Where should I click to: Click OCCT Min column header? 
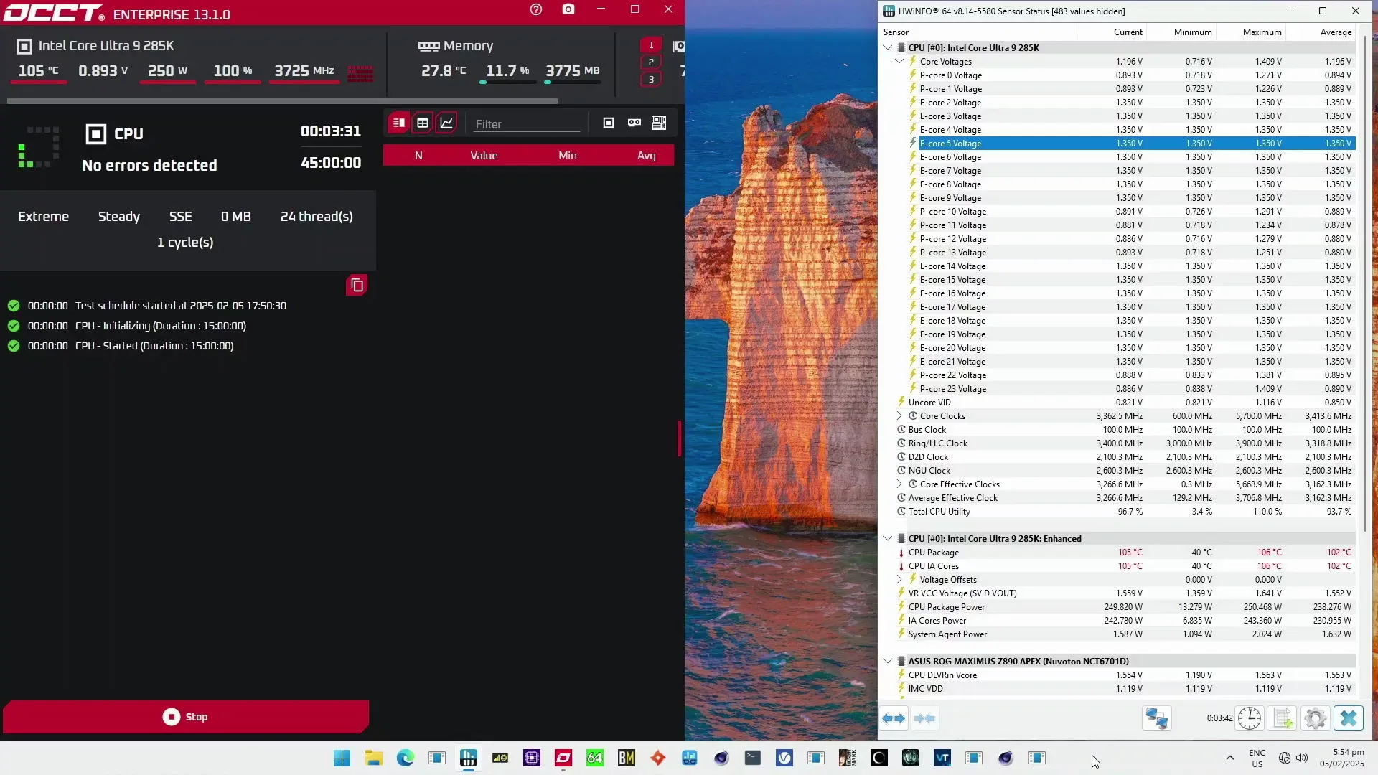coord(568,156)
